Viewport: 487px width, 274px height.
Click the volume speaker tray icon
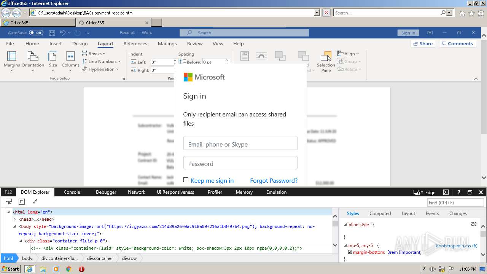click(432, 269)
